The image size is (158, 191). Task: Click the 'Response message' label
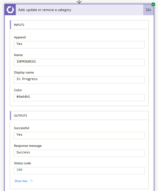tap(28, 146)
